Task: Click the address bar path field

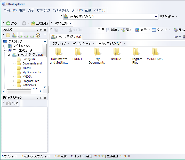Action: [111, 17]
